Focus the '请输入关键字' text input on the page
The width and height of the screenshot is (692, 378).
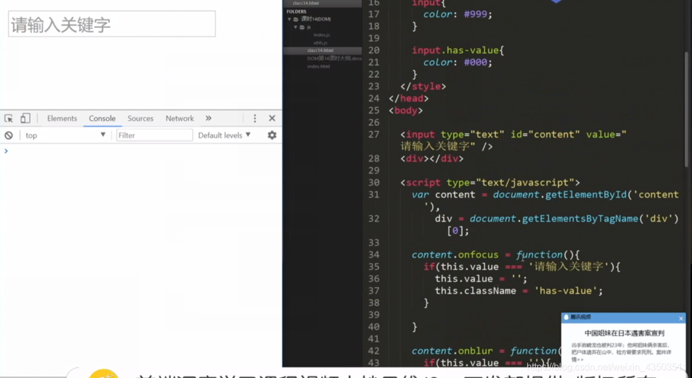point(112,24)
